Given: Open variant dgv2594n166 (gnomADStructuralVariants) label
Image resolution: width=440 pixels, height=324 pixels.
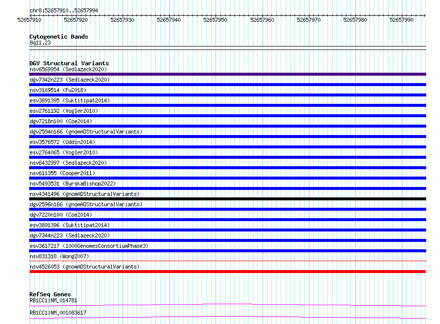Looking at the screenshot, I should (86, 132).
